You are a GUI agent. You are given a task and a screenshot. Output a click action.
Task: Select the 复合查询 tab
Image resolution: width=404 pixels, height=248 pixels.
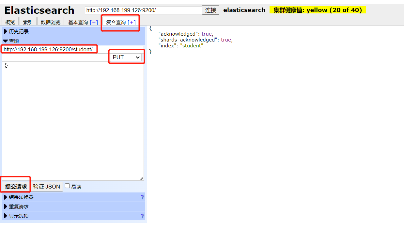pyautogui.click(x=116, y=22)
